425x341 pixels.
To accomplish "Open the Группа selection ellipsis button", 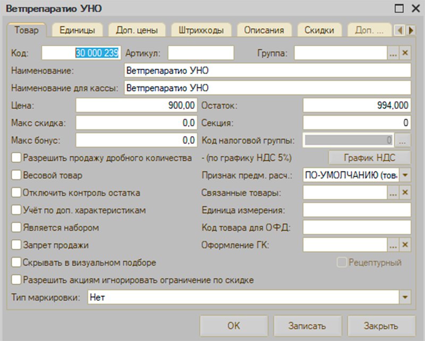I will [393, 53].
